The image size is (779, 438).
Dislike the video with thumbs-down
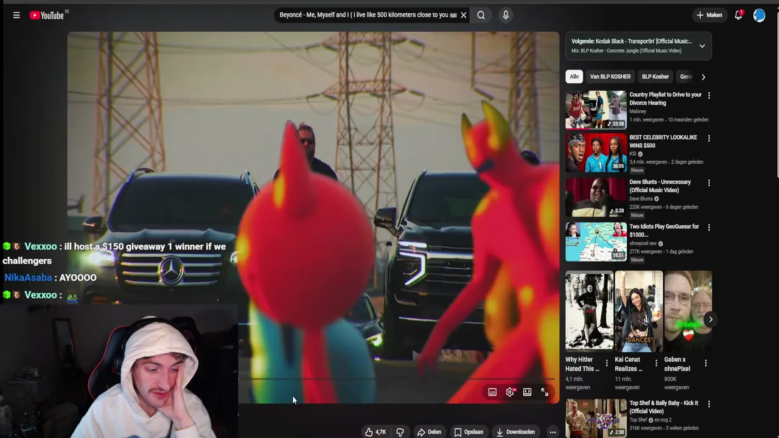tap(400, 432)
